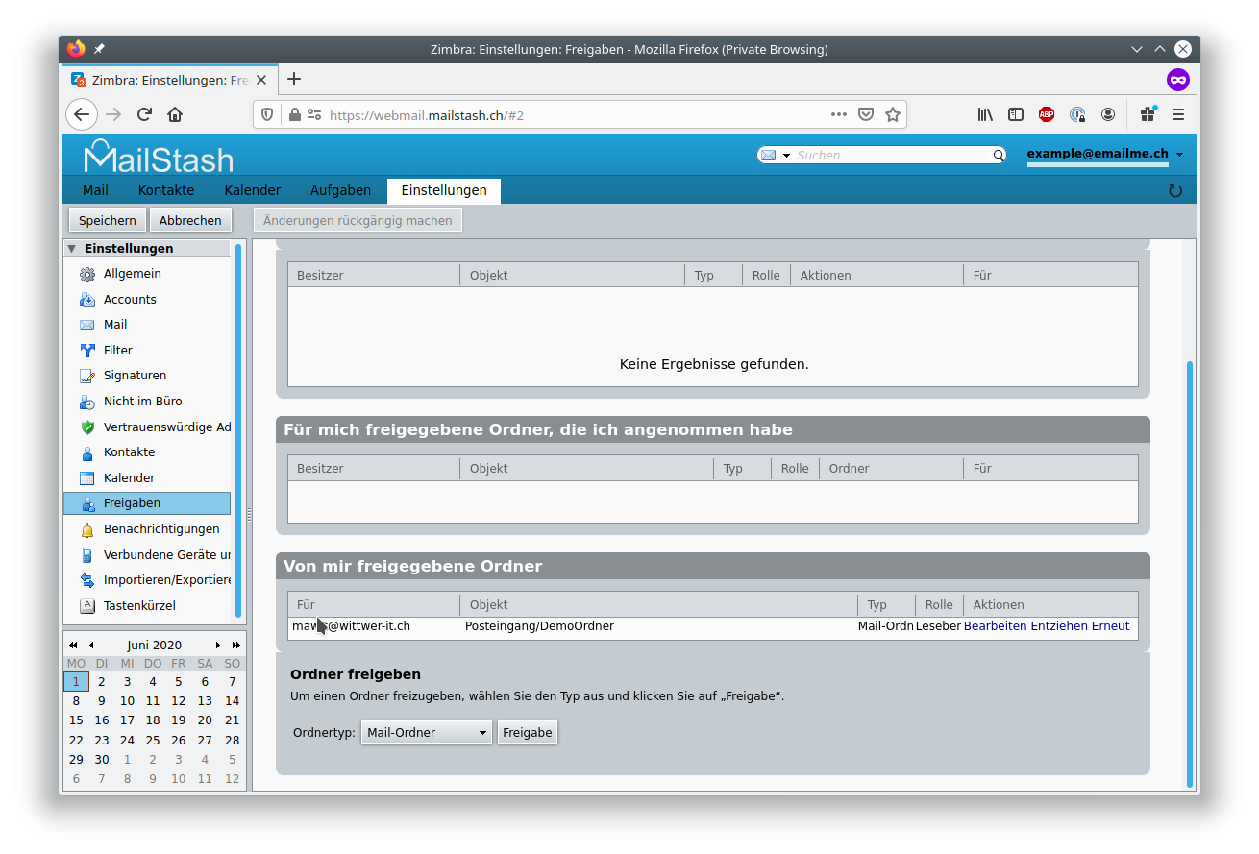Open the Adblock Plus extension icon
The height and width of the screenshot is (854, 1259).
pos(1047,114)
